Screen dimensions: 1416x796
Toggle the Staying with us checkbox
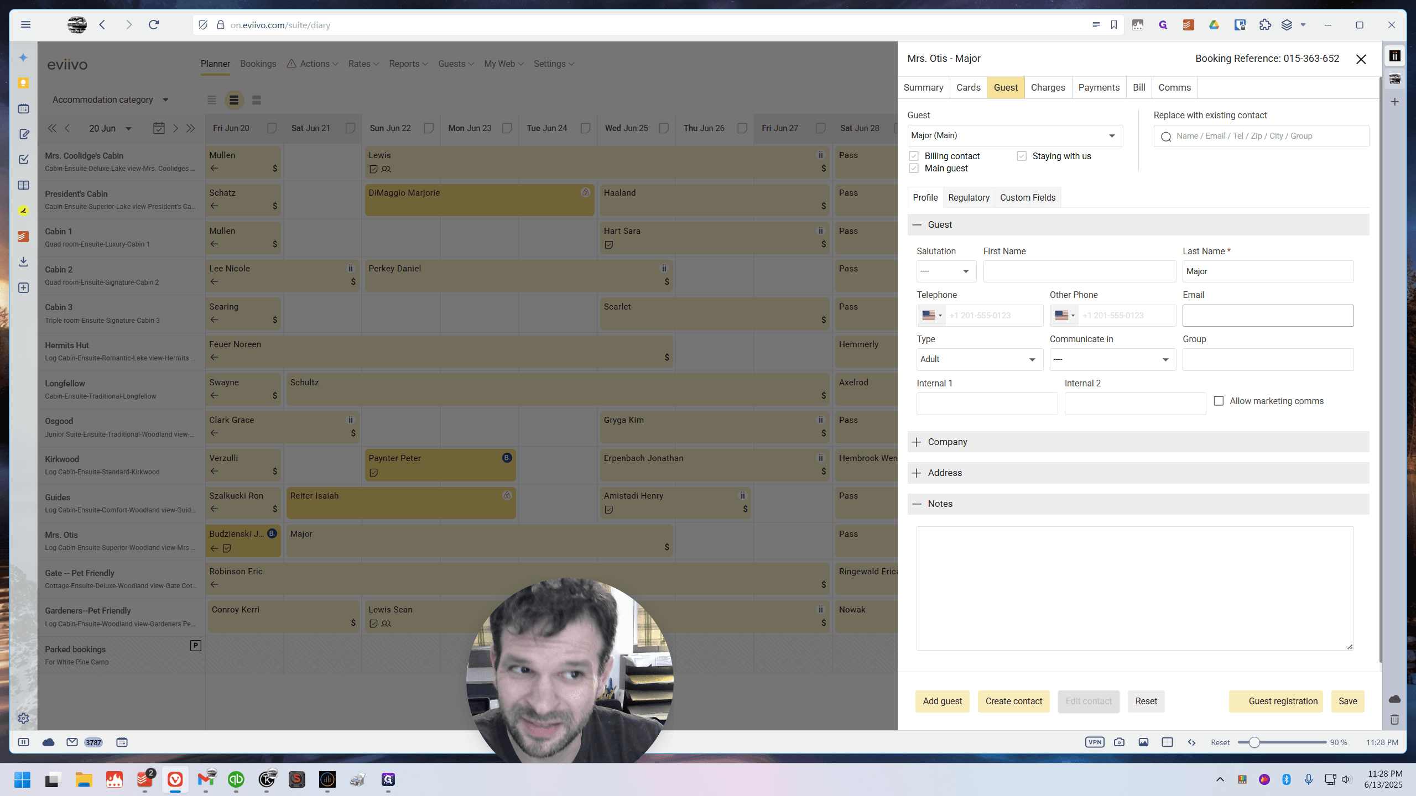1022,156
